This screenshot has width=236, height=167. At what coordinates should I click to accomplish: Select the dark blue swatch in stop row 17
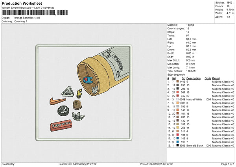pos(177,138)
